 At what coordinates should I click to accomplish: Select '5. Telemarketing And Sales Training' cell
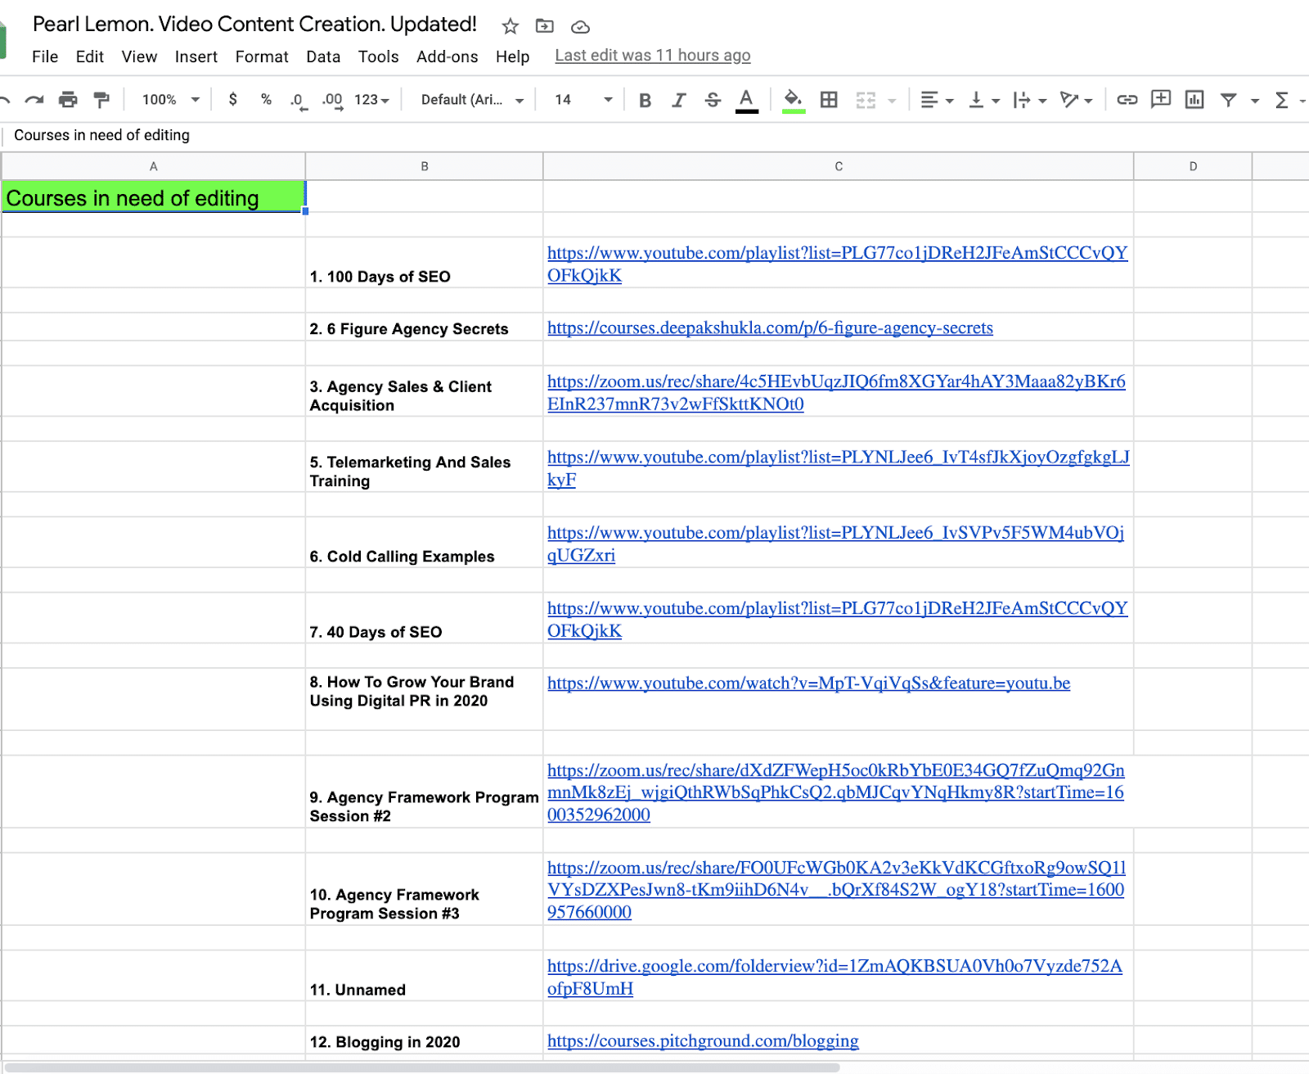[424, 467]
